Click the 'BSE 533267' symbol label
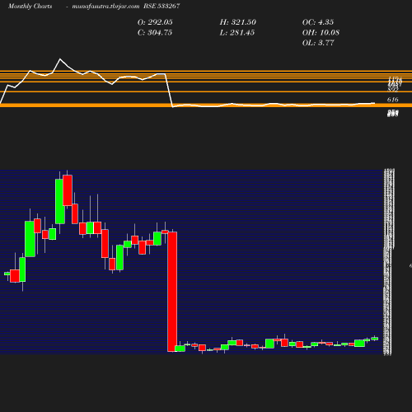 point(162,6)
